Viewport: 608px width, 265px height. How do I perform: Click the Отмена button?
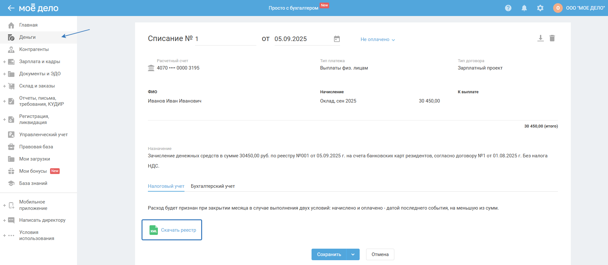tap(380, 254)
